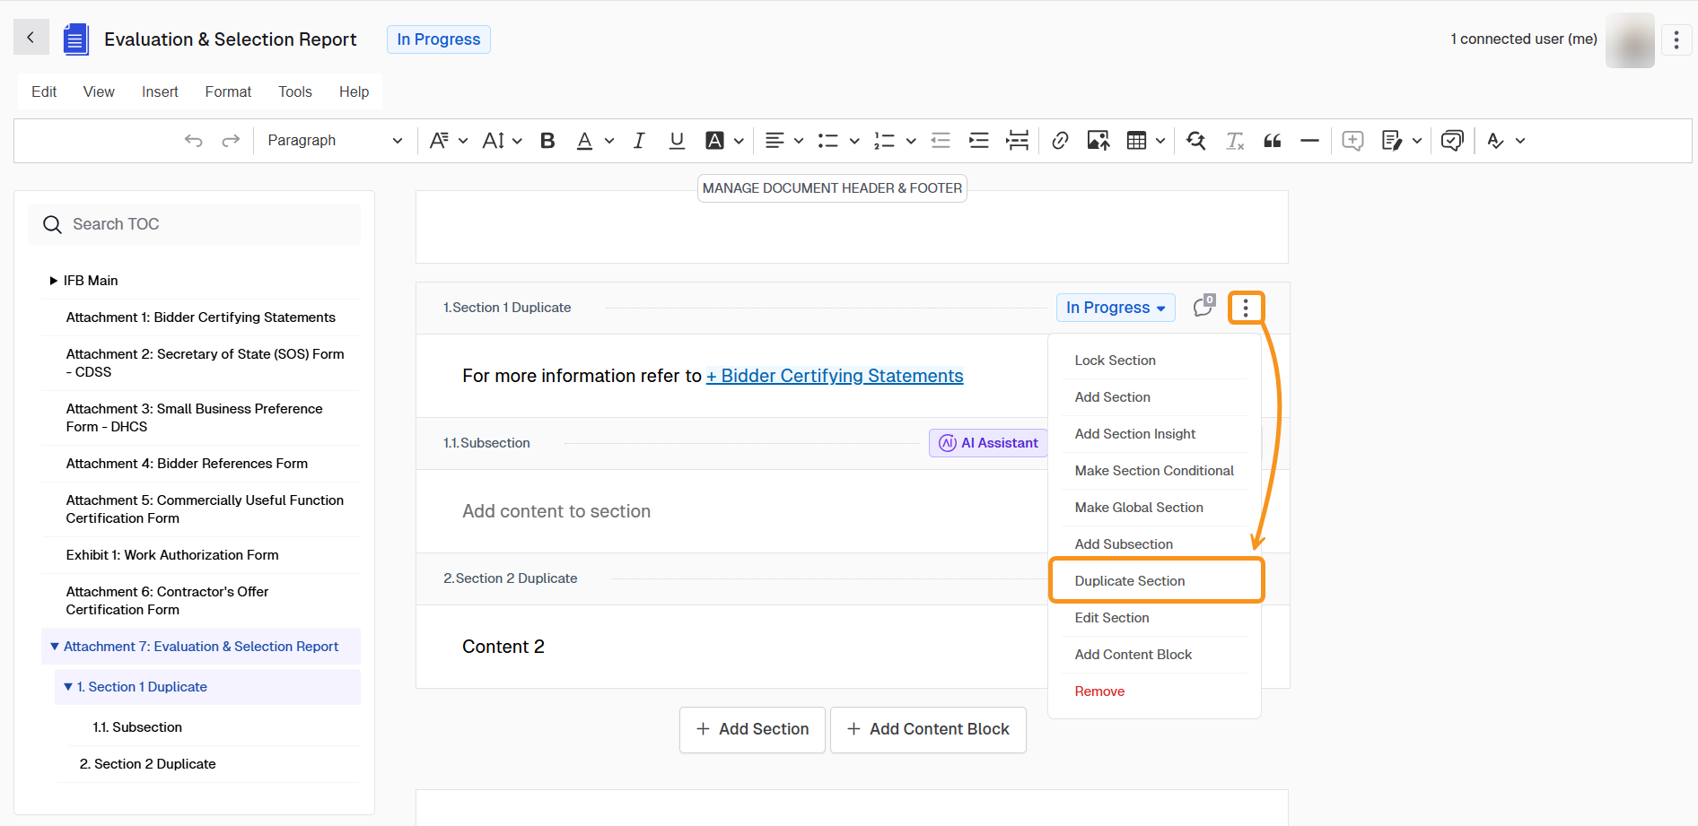
Task: Click the insert link icon
Action: click(x=1060, y=141)
